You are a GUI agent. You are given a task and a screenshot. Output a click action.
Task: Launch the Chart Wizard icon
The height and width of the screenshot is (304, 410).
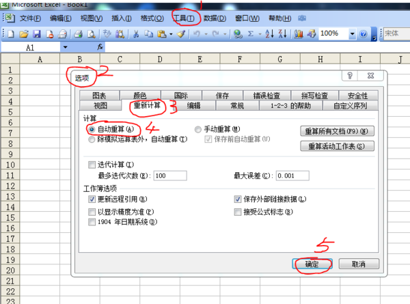(299, 33)
